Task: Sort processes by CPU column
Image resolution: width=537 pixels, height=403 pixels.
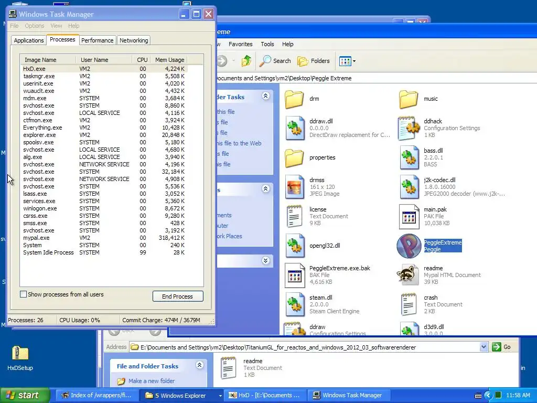Action: [x=141, y=60]
